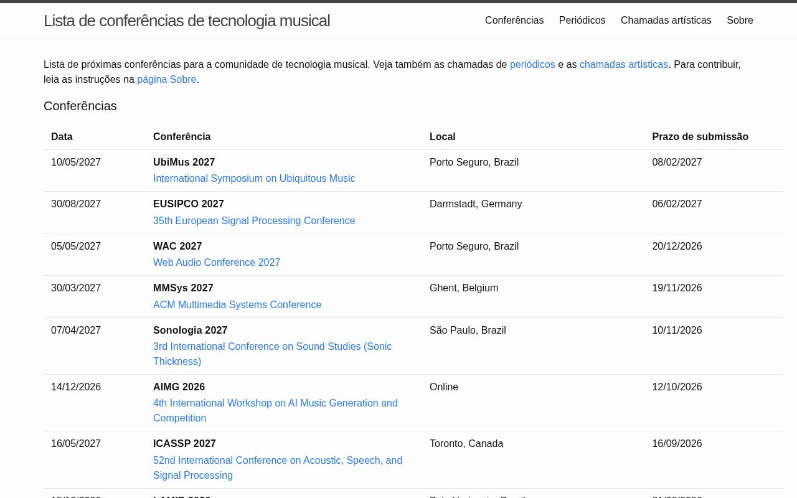Follow the inline 'periódicos' link in intro
The width and height of the screenshot is (797, 498).
[532, 64]
